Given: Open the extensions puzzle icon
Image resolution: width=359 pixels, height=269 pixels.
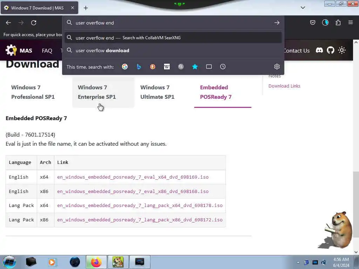Looking at the screenshot, I should (x=338, y=22).
